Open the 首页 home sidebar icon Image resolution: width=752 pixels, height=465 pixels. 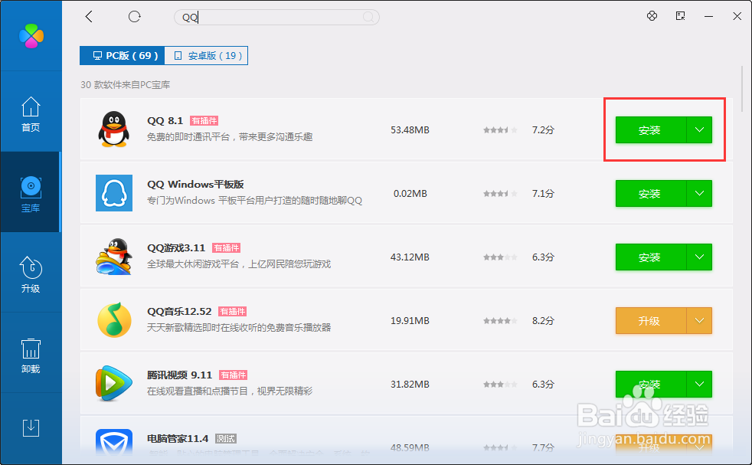[31, 113]
